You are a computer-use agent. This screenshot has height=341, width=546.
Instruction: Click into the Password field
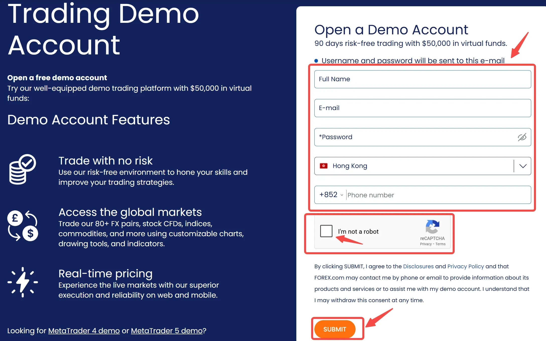(423, 137)
